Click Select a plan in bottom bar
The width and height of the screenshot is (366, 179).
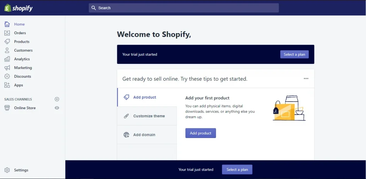pos(237,169)
